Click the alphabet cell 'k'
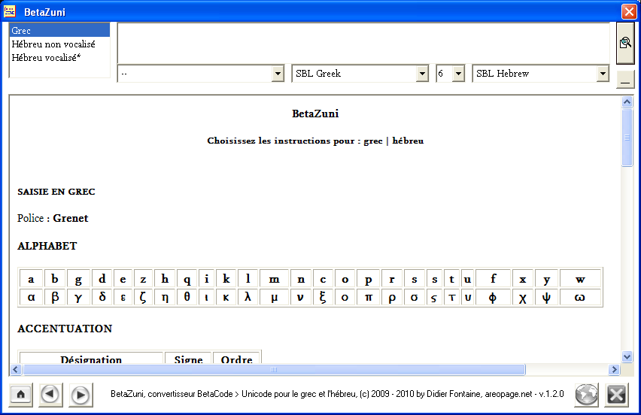This screenshot has width=641, height=415. [226, 279]
